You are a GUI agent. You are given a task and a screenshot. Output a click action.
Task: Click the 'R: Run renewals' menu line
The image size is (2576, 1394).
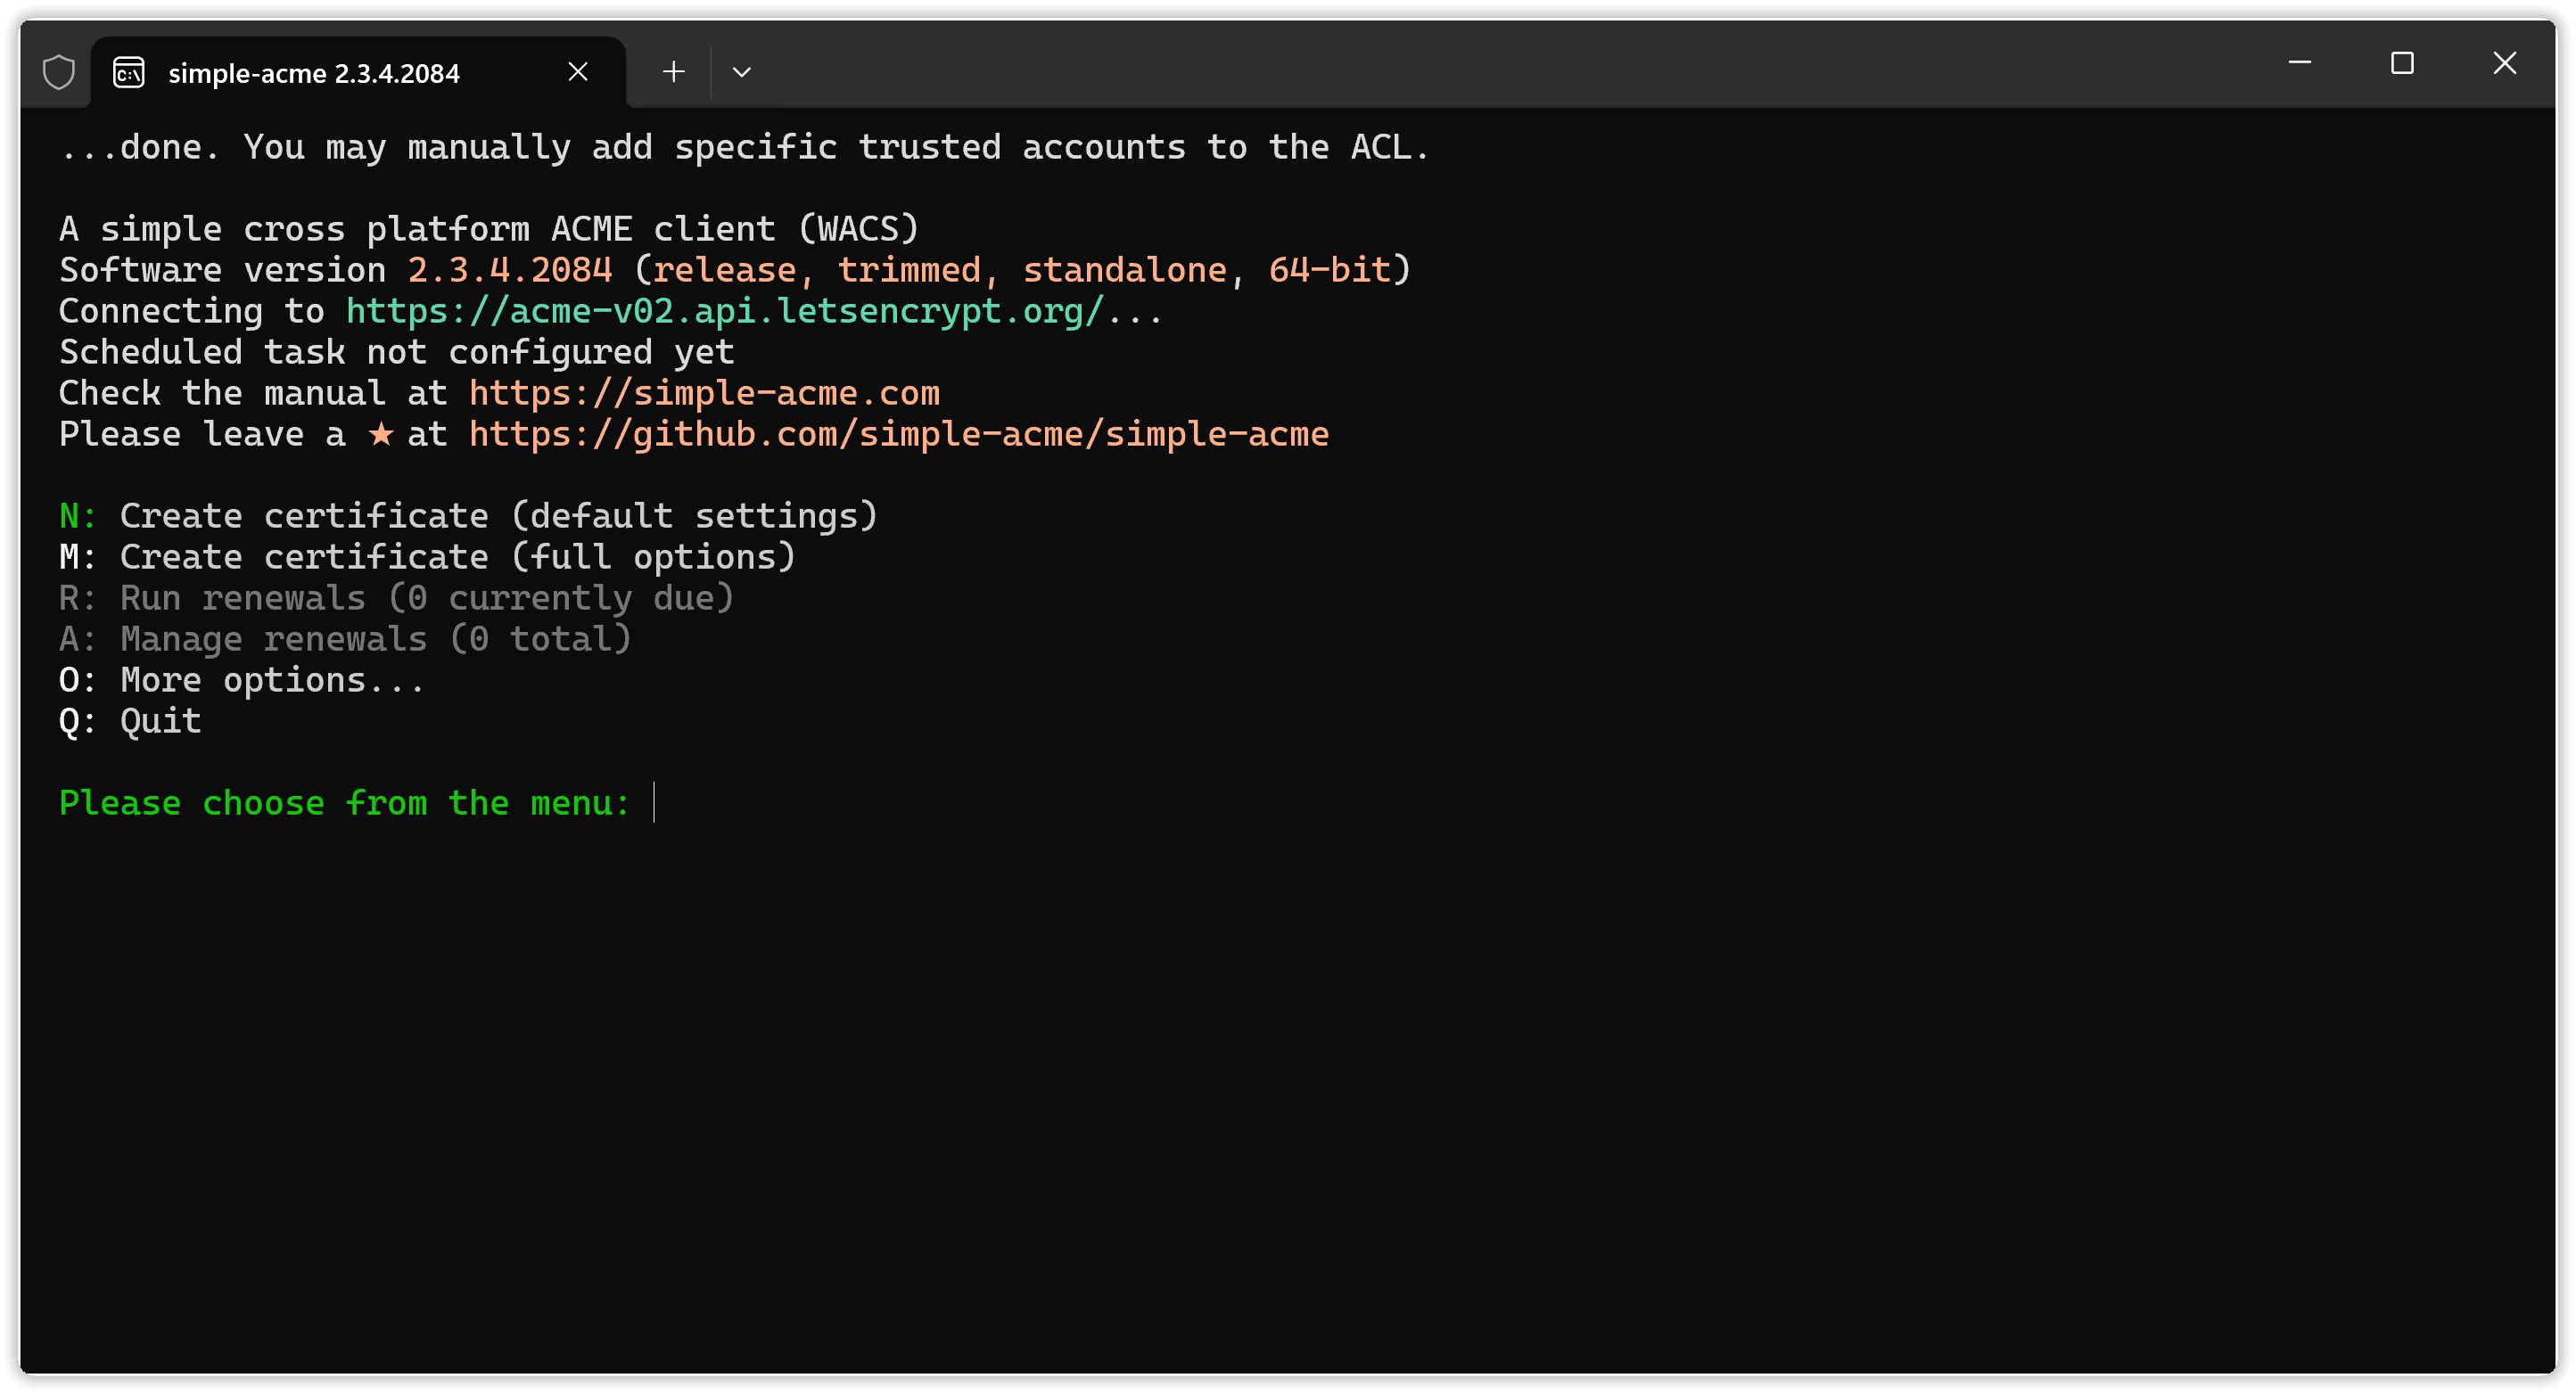tap(396, 599)
